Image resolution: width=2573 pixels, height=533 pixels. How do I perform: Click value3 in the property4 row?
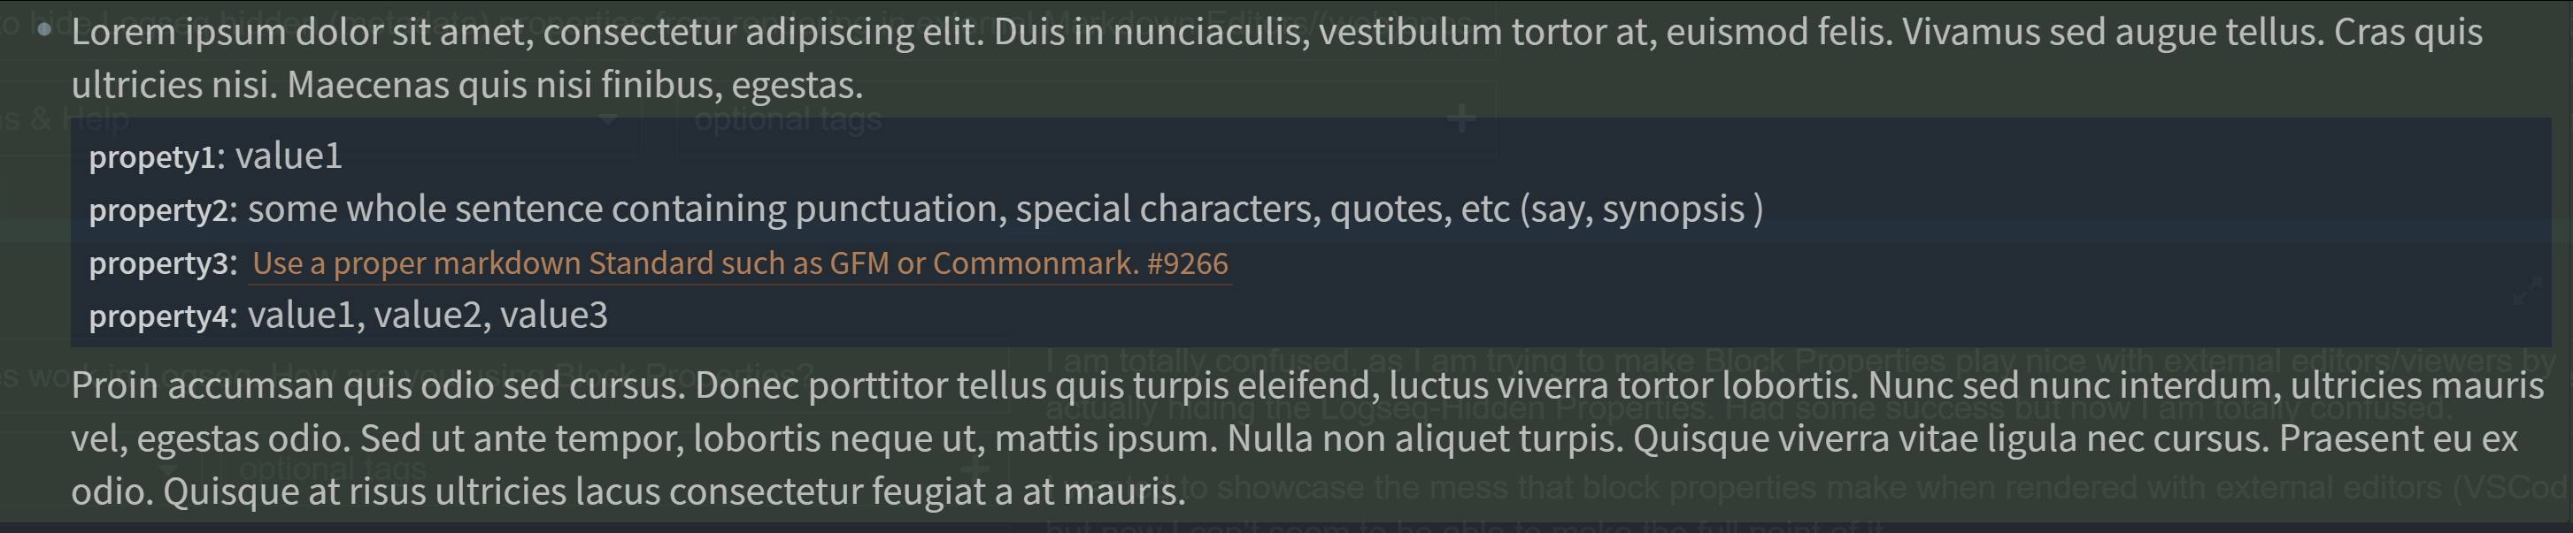tap(553, 316)
